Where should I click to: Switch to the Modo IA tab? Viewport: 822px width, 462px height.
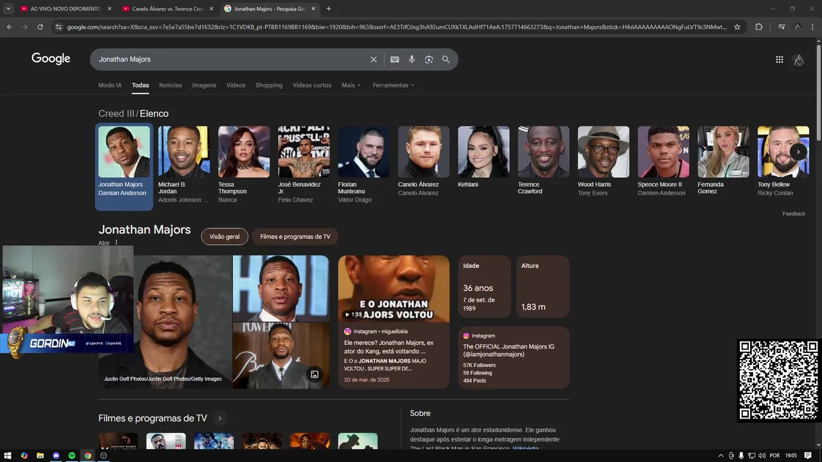110,85
